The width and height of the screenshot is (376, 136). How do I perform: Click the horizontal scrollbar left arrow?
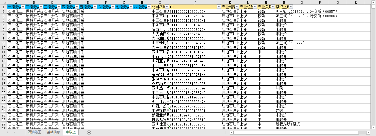coord(232,132)
